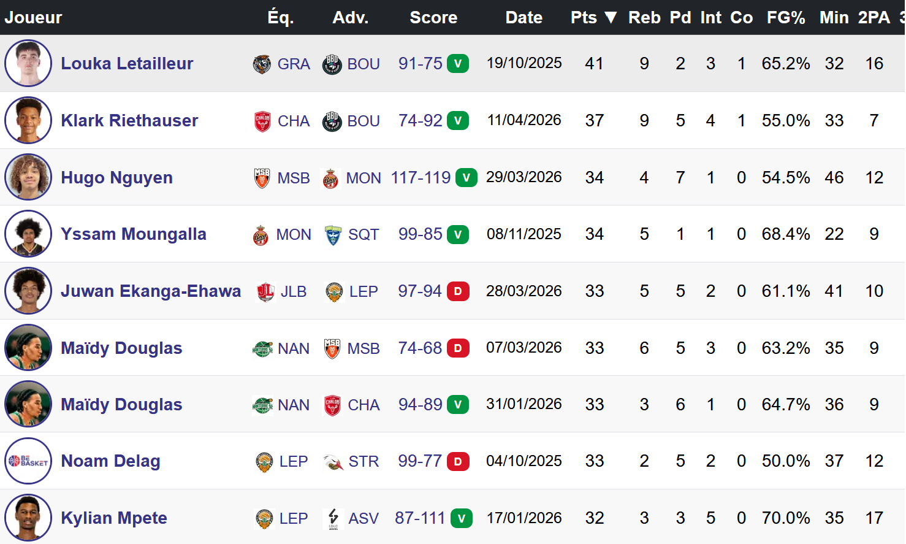
Task: Sort by the Pts column arrow
Action: [611, 17]
